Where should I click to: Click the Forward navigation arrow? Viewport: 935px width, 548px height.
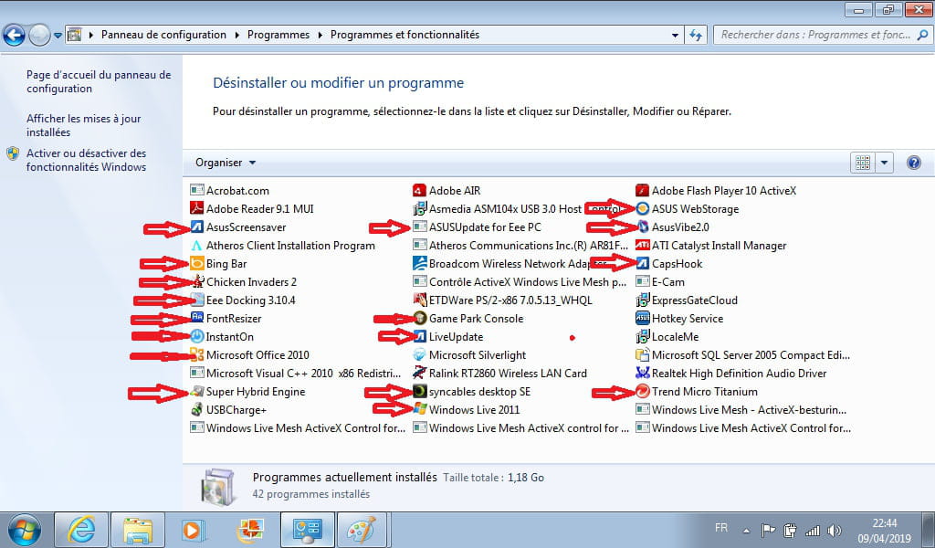39,36
